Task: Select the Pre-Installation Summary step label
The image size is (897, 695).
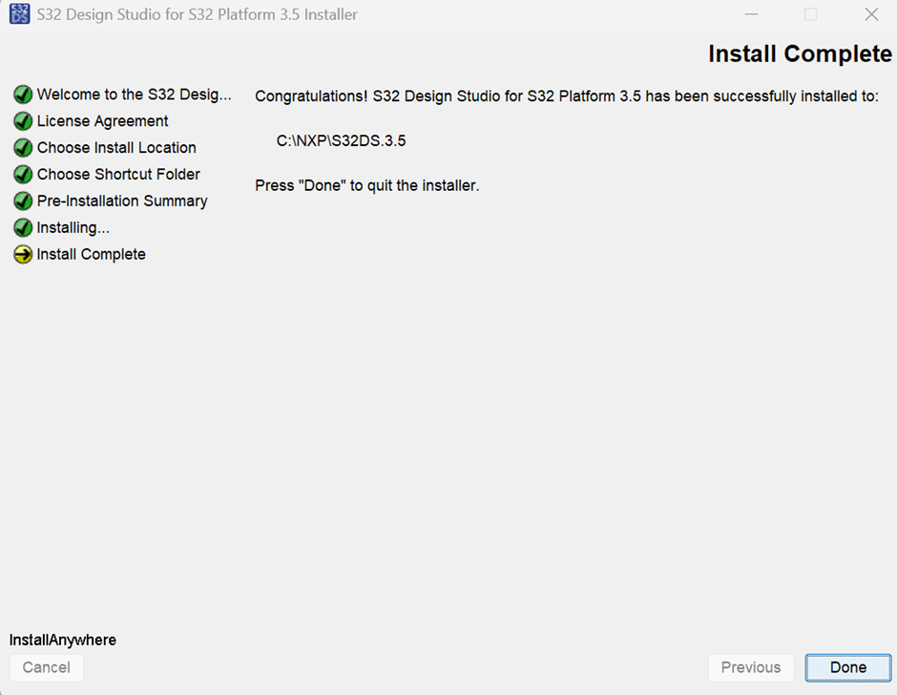Action: [122, 200]
